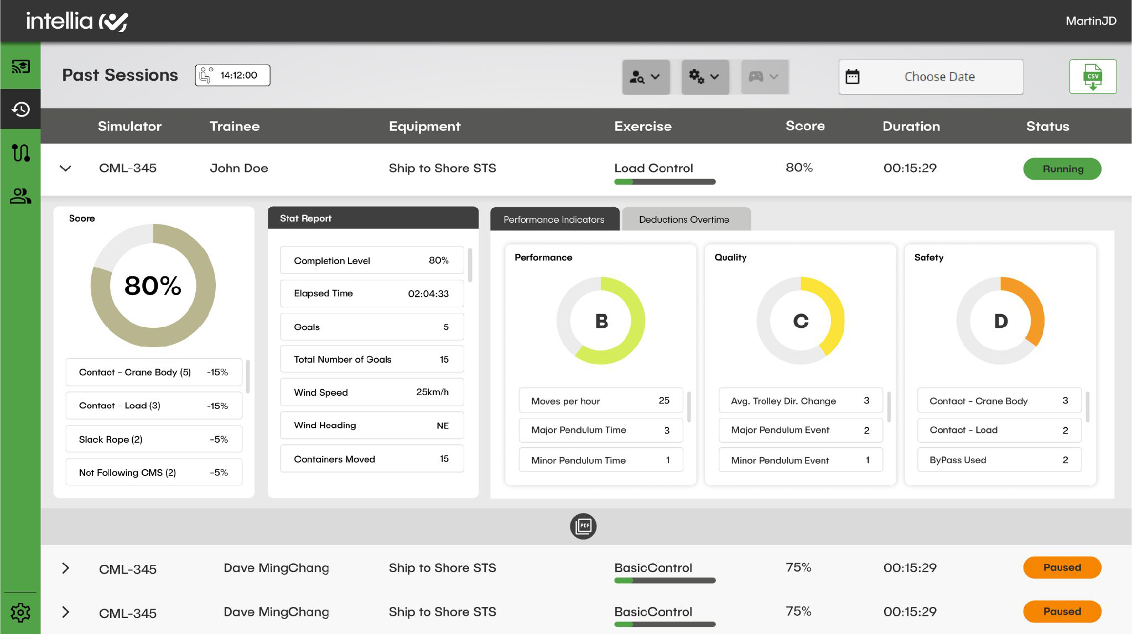Click the Safety grade D donut

point(1000,321)
